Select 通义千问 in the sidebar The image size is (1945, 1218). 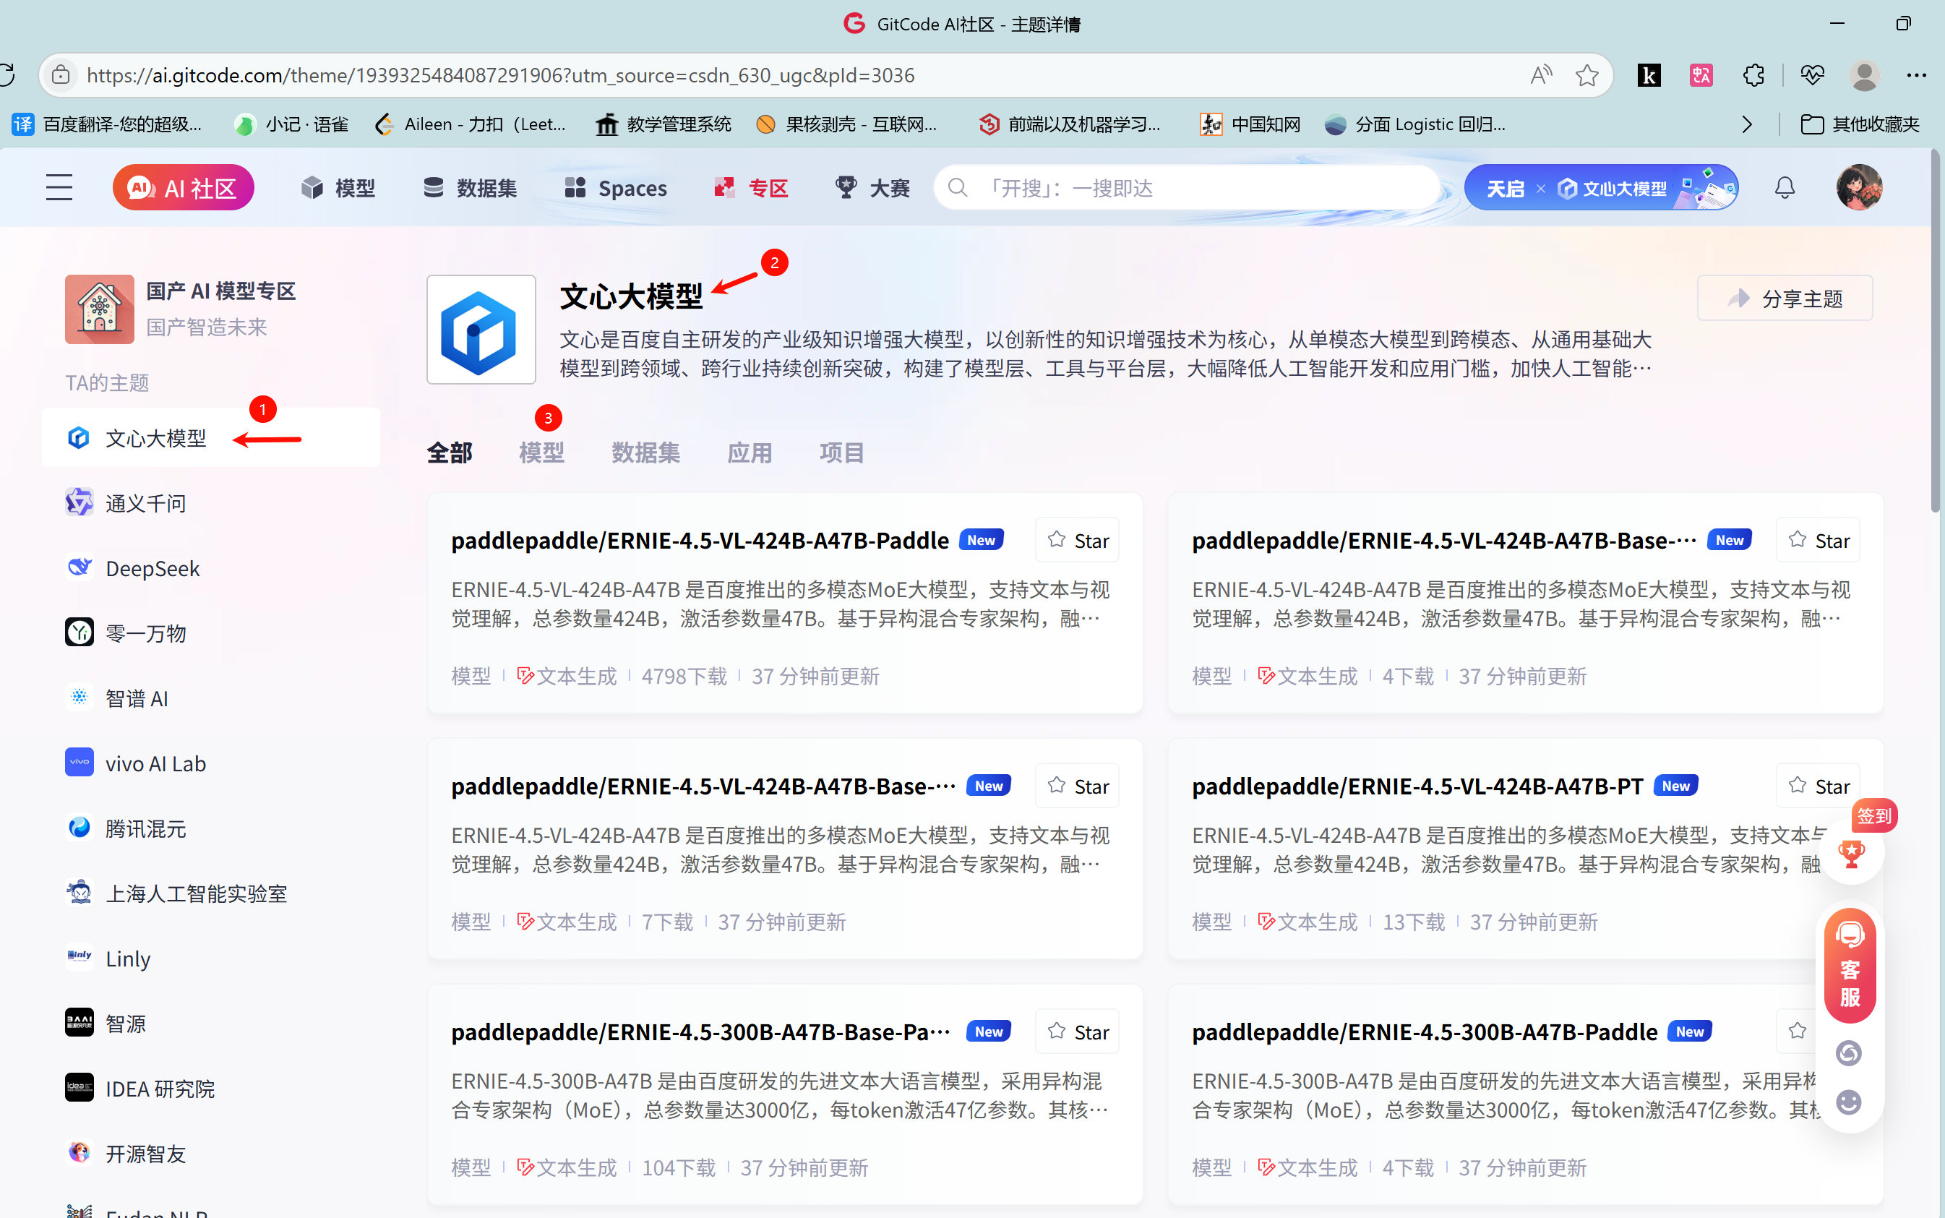(211, 502)
